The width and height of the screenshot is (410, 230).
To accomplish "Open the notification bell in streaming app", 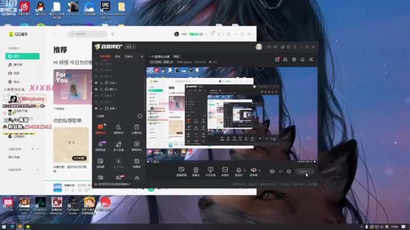I will click(302, 59).
